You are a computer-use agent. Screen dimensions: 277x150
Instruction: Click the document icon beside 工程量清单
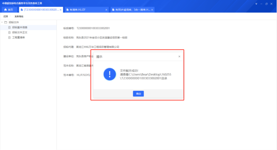9,37
